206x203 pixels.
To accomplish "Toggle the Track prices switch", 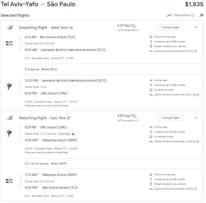I will (200, 15).
